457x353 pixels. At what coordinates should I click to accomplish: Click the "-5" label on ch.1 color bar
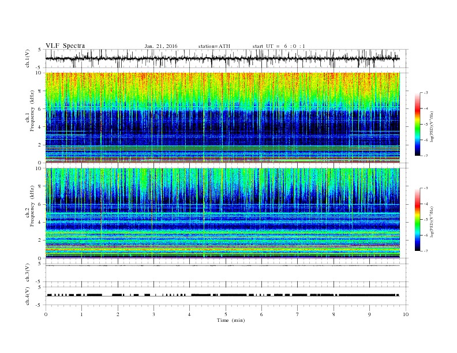pyautogui.click(x=426, y=125)
